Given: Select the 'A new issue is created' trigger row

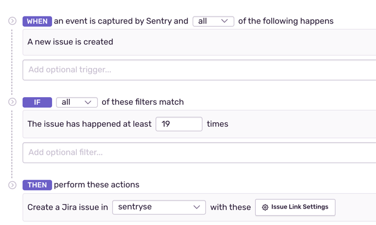Looking at the screenshot, I should 70,42.
